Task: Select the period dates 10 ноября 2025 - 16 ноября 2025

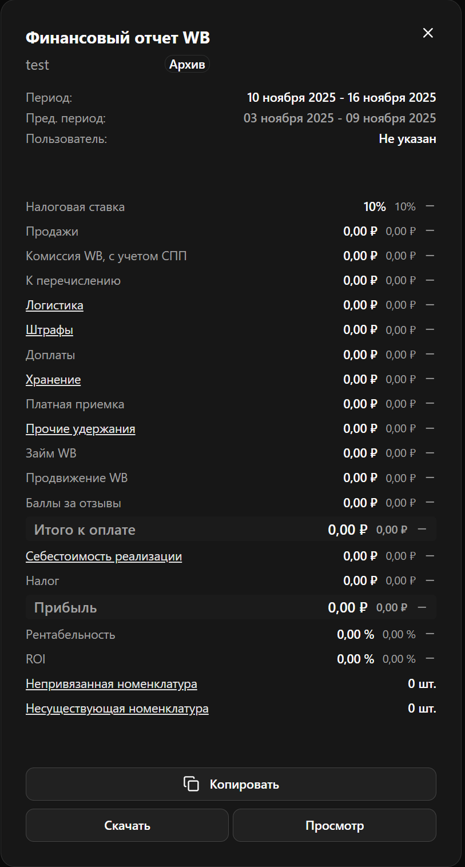Action: [x=341, y=97]
